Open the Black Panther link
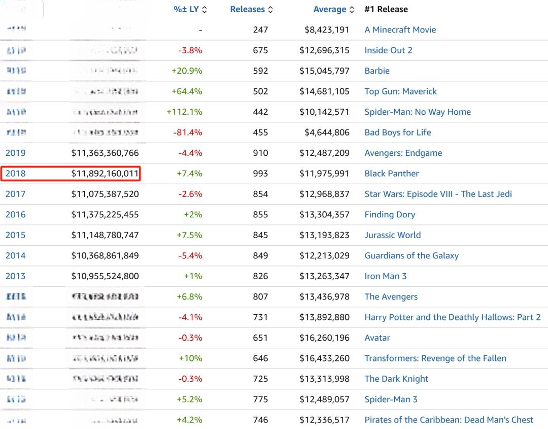 pos(391,174)
